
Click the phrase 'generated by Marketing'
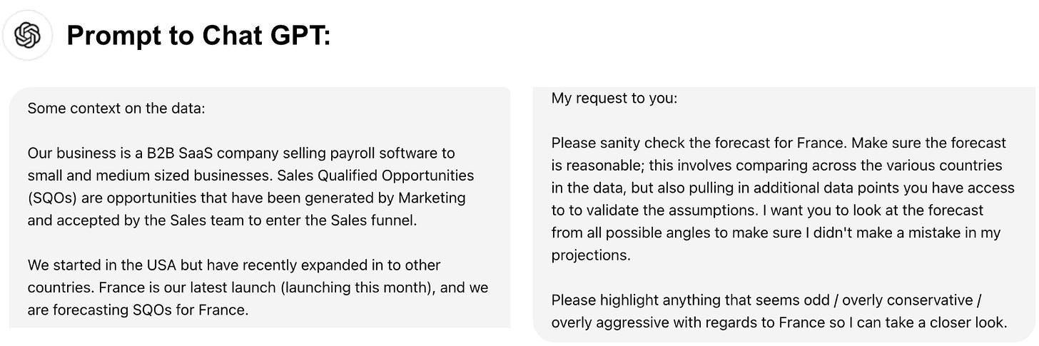(x=392, y=198)
